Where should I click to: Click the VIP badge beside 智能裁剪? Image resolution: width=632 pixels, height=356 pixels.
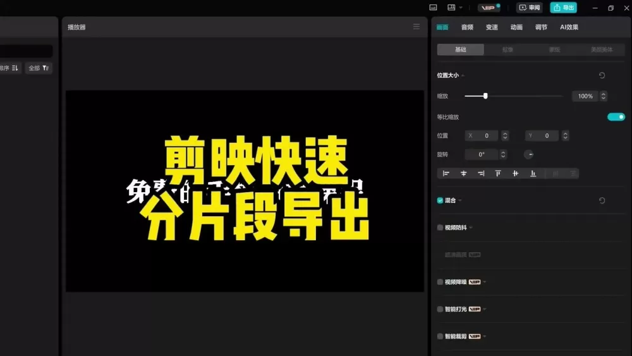[x=475, y=336]
